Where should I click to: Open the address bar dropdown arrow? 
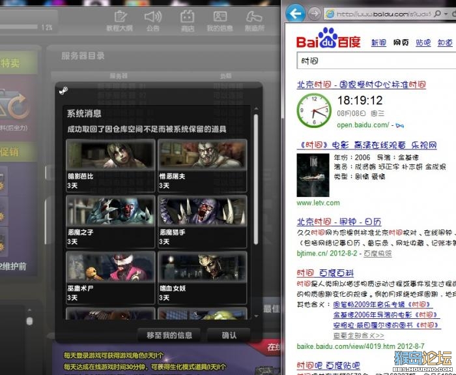point(446,14)
